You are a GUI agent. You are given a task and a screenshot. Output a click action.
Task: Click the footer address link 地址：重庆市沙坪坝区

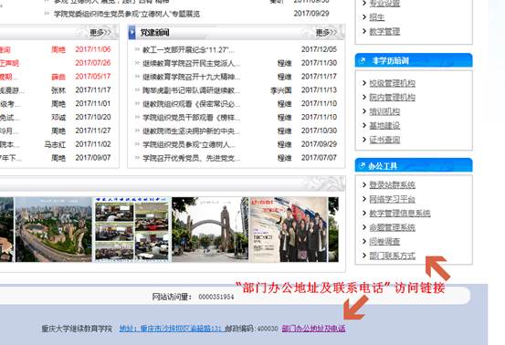click(171, 329)
